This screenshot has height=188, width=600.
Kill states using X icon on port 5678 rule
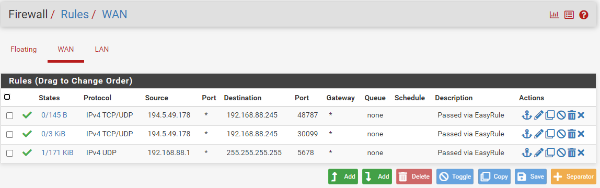[x=581, y=153]
